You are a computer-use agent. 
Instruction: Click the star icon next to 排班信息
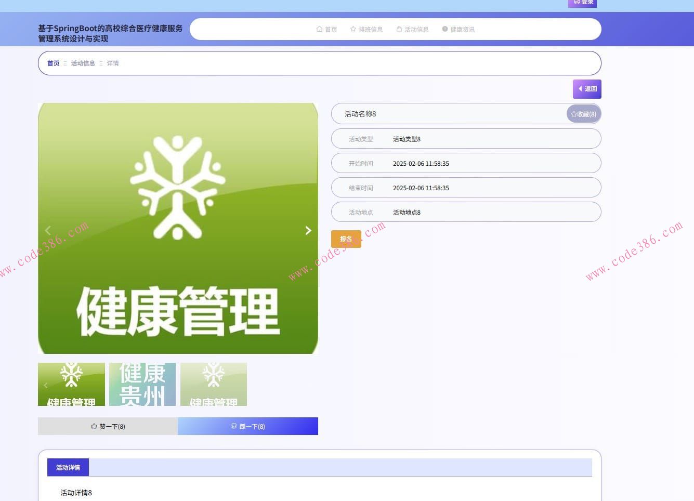coord(353,29)
